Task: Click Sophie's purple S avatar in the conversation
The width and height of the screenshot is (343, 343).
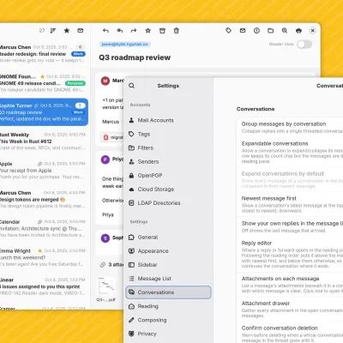Action: 105,238
